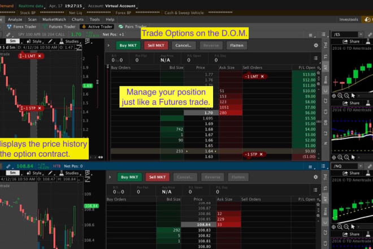
Task: Zoom in on the /ES chart
Action: (x=340, y=96)
